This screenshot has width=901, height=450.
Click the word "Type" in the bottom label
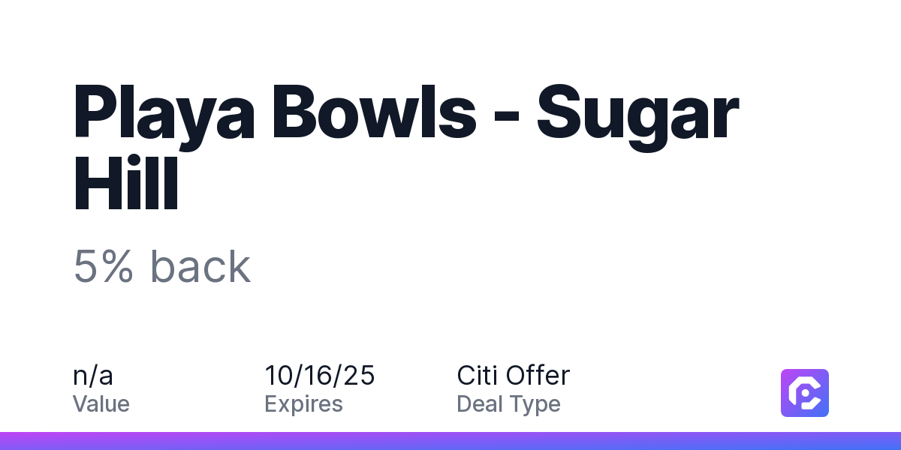pyautogui.click(x=535, y=404)
